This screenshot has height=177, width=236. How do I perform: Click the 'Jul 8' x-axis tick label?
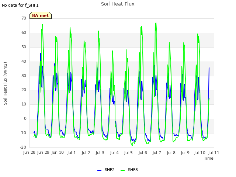click(171, 153)
